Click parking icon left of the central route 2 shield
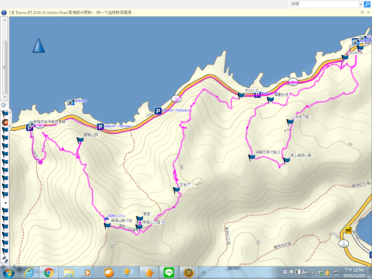372x279 pixels. [158, 111]
